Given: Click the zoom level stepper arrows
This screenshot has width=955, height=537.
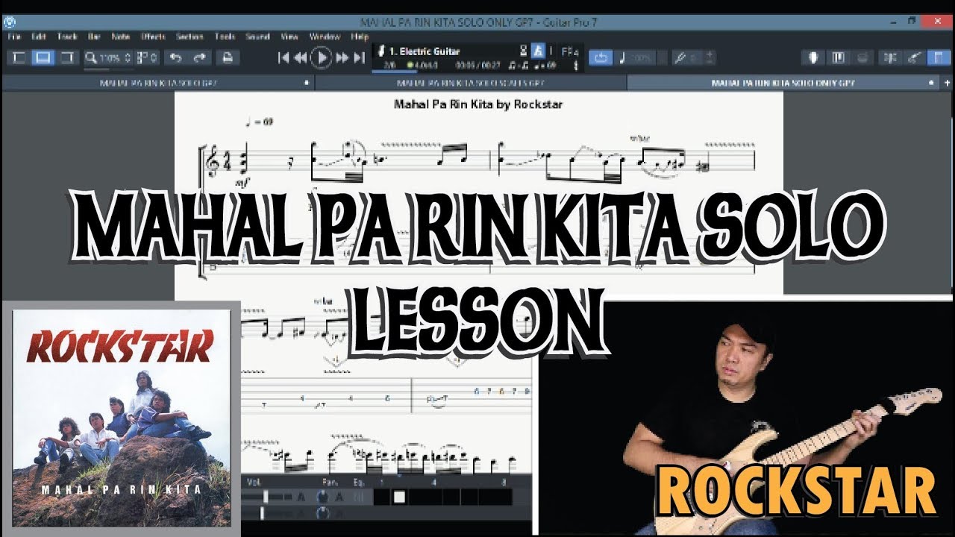Looking at the screenshot, I should pos(128,57).
